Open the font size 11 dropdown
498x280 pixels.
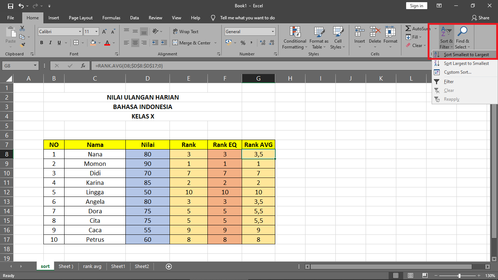[x=96, y=32]
